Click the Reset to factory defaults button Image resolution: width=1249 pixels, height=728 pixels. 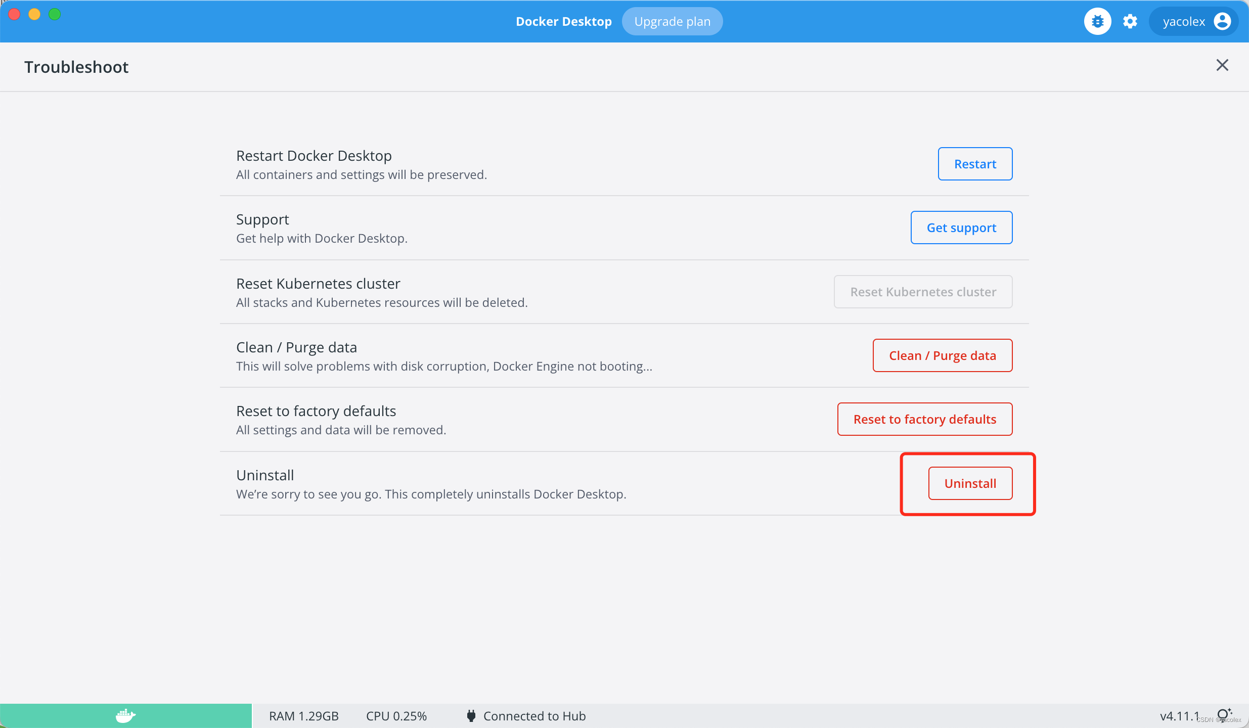tap(925, 419)
